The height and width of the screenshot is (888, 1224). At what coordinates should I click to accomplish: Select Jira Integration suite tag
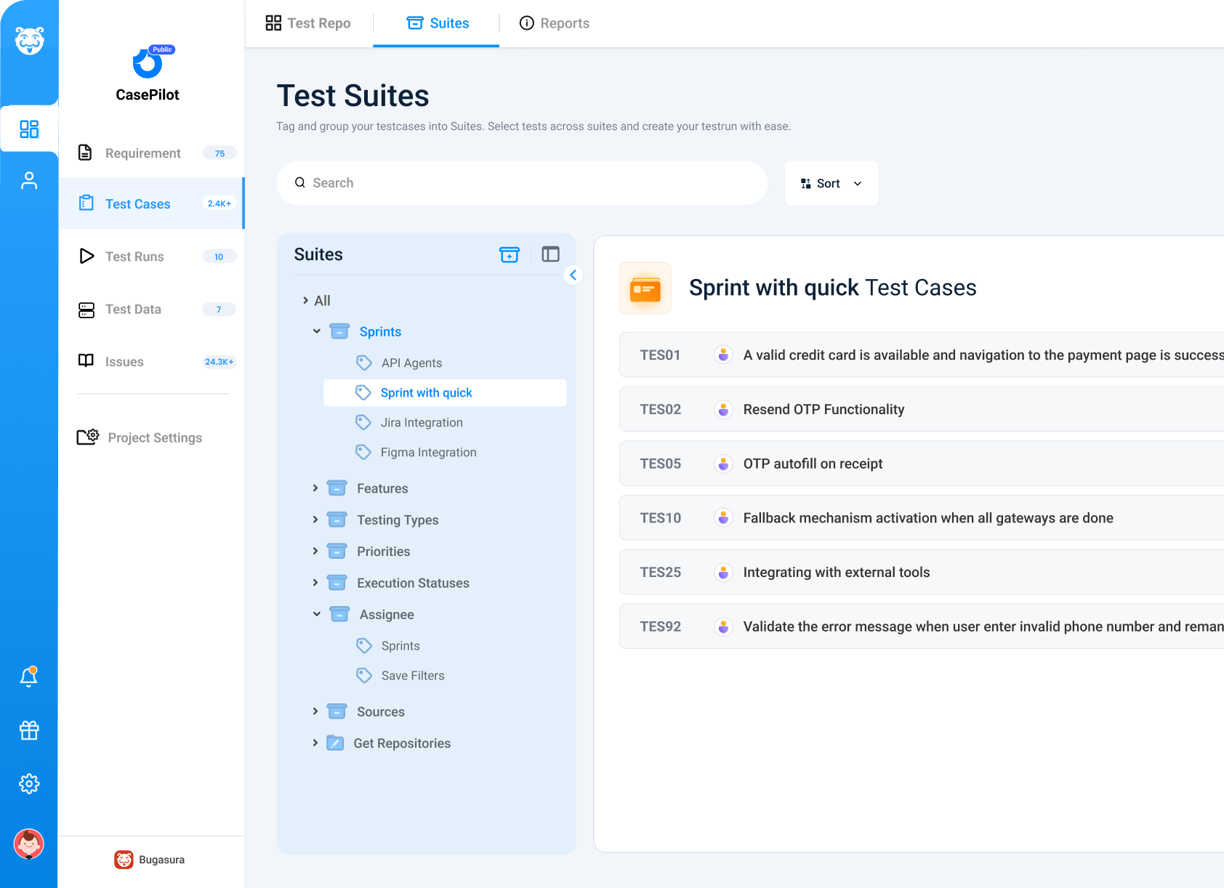pos(421,422)
